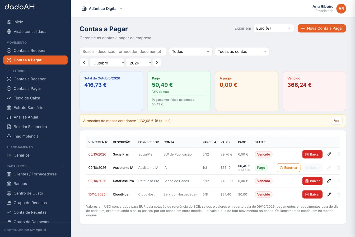Click the search field for accounts
The image size is (355, 237).
coord(123,52)
